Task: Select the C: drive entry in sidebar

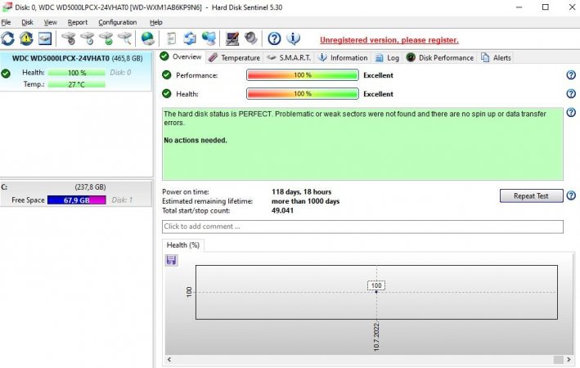Action: [76, 194]
